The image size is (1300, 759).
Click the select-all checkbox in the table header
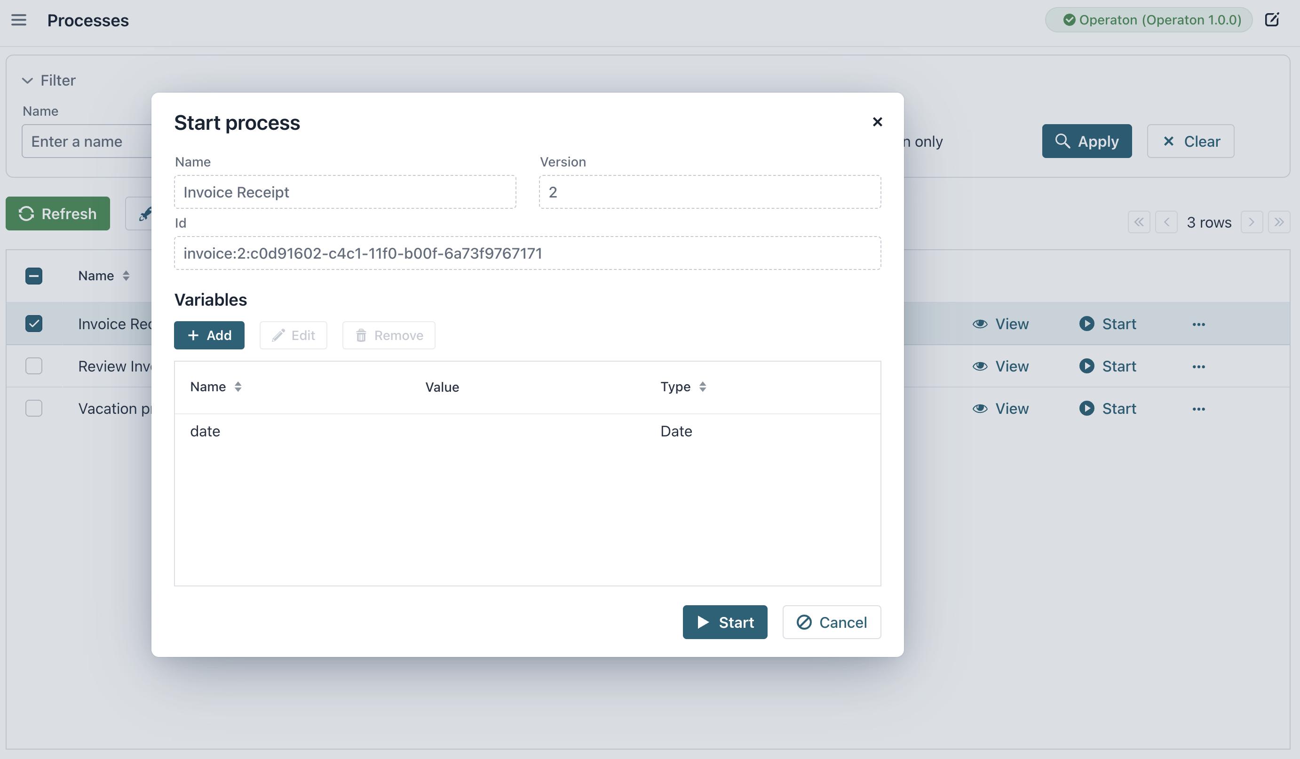pyautogui.click(x=33, y=276)
